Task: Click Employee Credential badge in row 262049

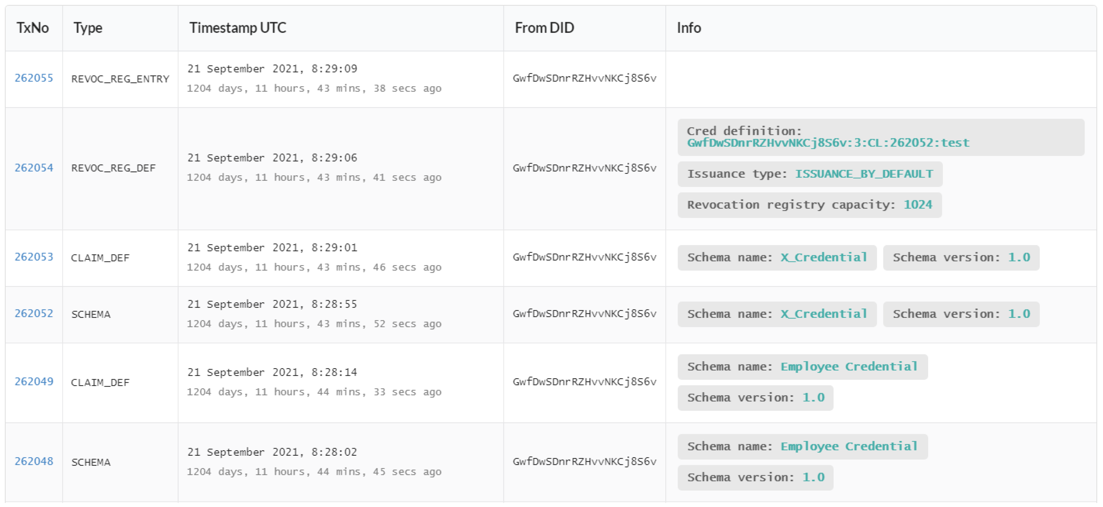Action: (x=849, y=367)
